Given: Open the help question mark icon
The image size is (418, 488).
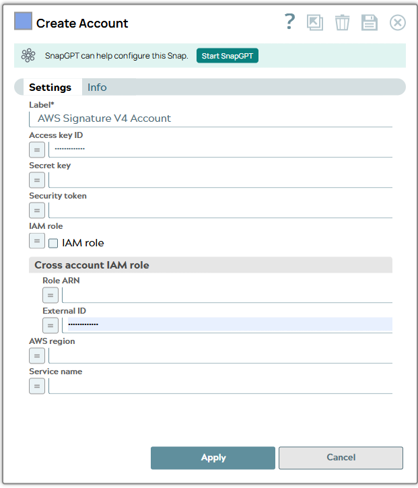Looking at the screenshot, I should 289,22.
